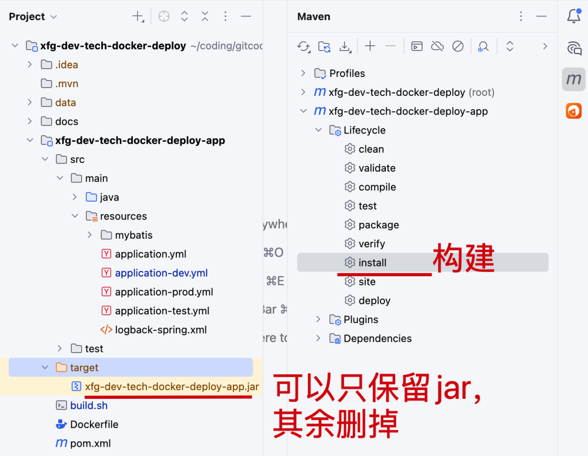Generate sources and update folders icon
This screenshot has width=588, height=456.
coord(324,46)
